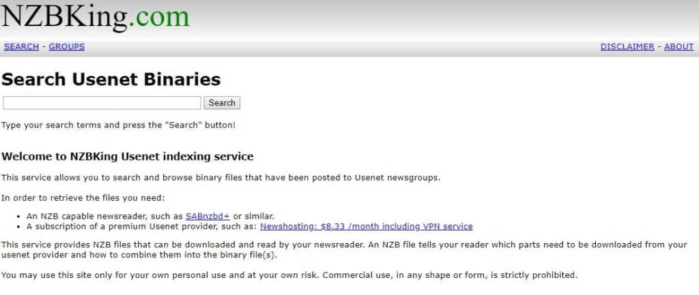Click the 'Commercial use... strictly prohibited' sentence

click(x=450, y=275)
